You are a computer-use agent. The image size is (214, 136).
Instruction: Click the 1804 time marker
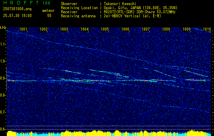click(x=84, y=29)
